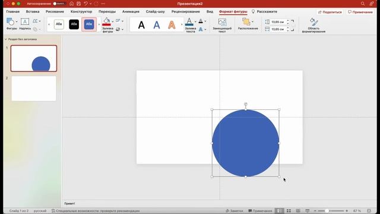The width and height of the screenshot is (380, 214).
Task: Click the share people icon in title bar
Action: point(371,4)
